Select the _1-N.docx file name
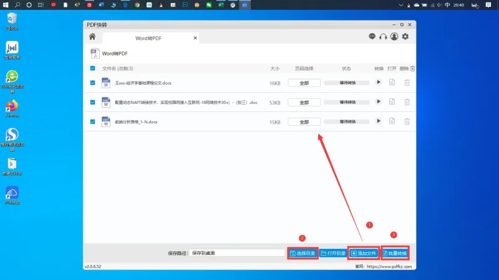This screenshot has height=280, width=499. [136, 122]
